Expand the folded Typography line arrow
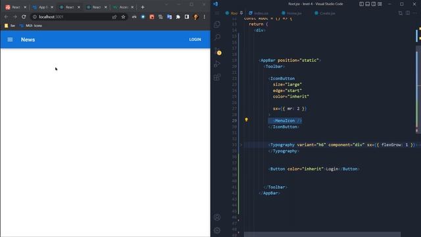The height and width of the screenshot is (237, 421). (x=241, y=145)
